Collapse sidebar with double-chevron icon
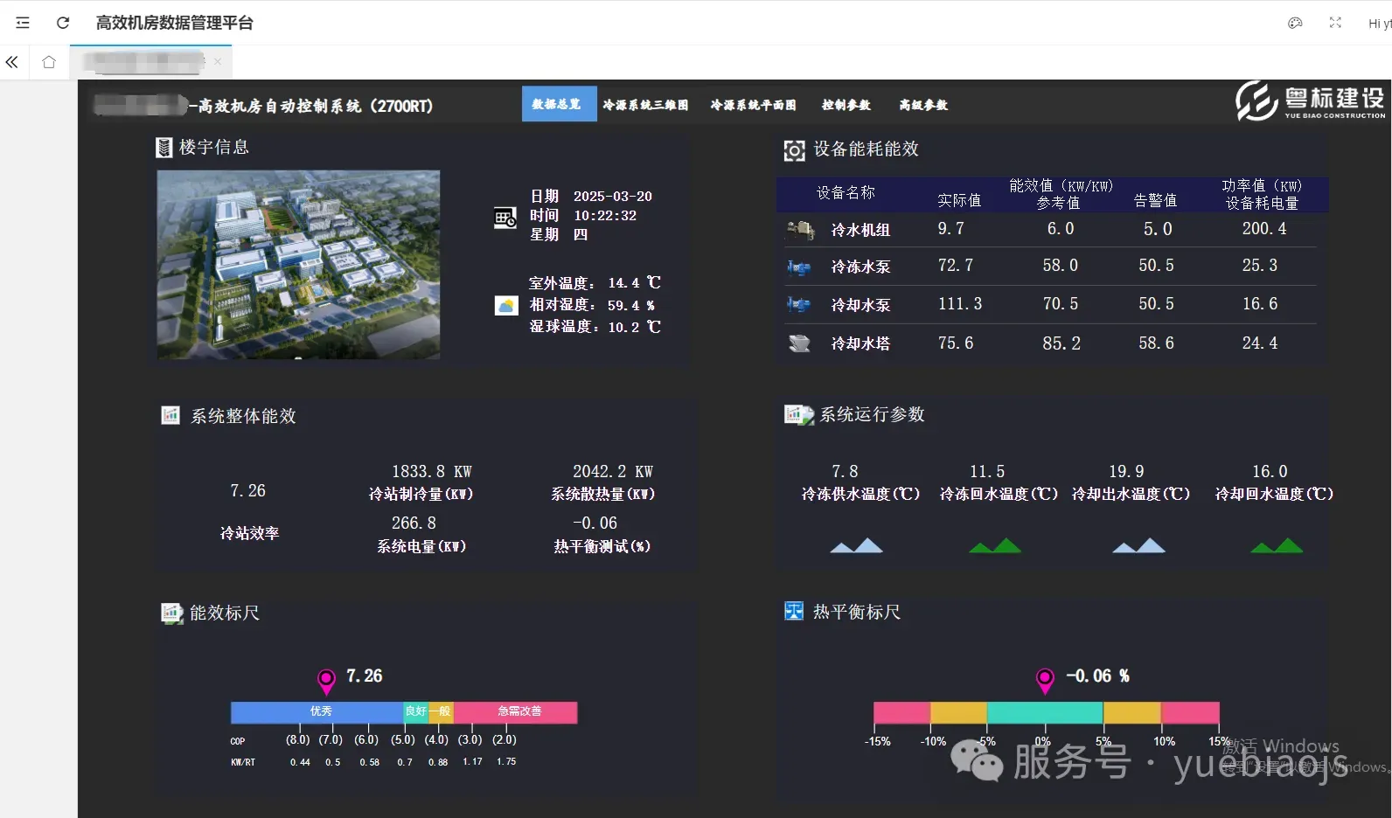Screen dimensions: 1392x818 click(12, 62)
